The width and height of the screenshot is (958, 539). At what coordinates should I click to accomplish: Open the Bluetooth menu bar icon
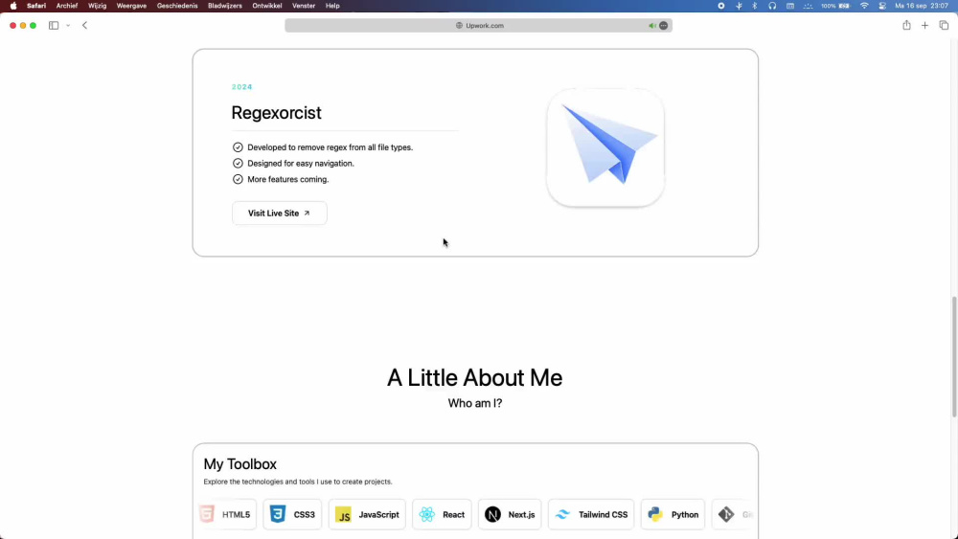(x=755, y=6)
